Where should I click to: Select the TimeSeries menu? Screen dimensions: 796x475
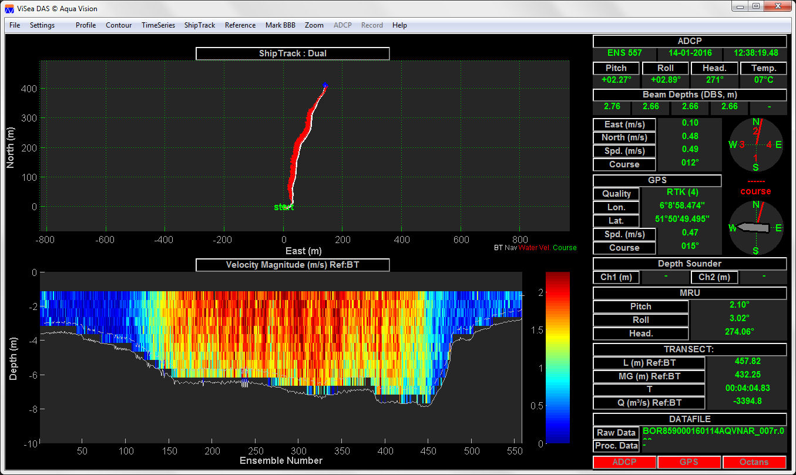click(x=158, y=25)
